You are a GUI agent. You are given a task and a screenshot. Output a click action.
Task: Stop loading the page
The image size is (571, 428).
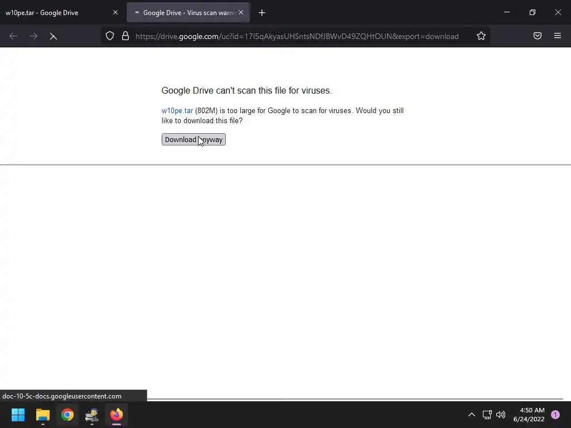click(53, 36)
